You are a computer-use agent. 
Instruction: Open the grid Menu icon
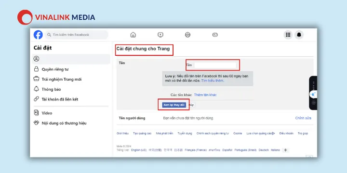click(288, 35)
